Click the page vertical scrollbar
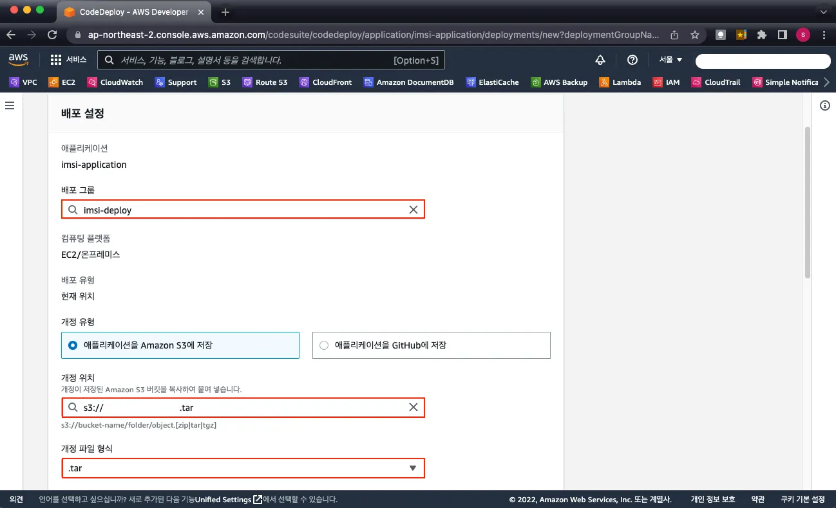 [x=808, y=202]
